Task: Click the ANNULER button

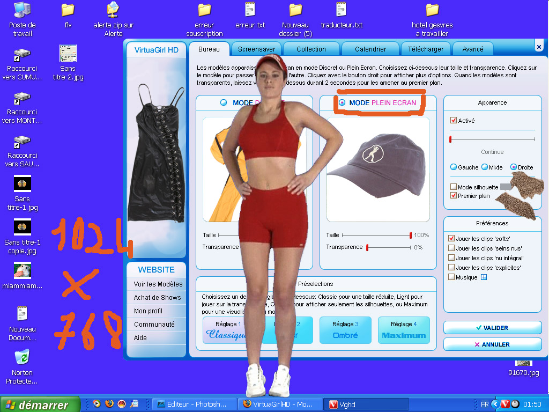Action: click(492, 344)
